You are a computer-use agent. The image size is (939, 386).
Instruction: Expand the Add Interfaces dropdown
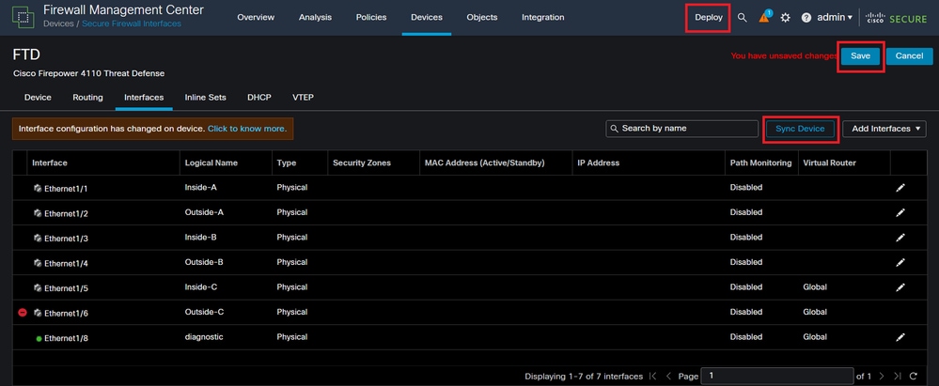click(884, 129)
